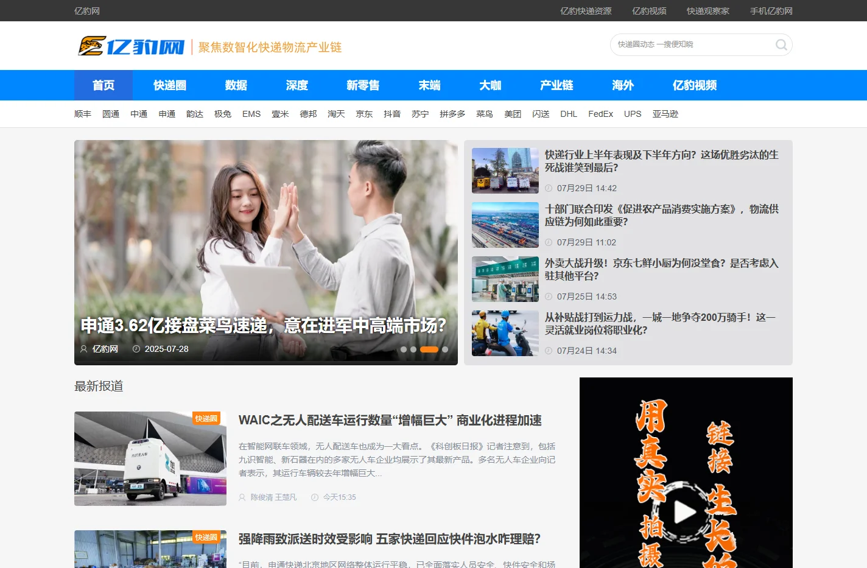Select the 壹米 company tag
867x568 pixels.
click(280, 114)
